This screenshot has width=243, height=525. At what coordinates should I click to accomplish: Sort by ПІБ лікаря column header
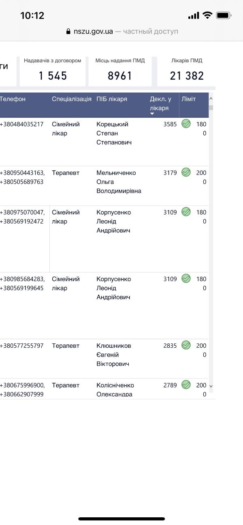(112, 99)
